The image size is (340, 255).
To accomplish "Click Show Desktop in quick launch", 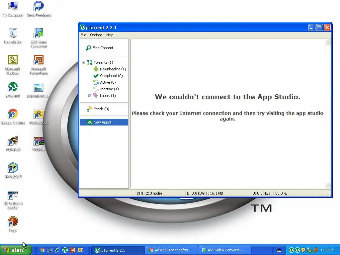I will click(50, 250).
